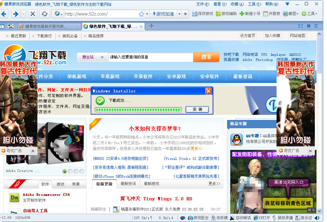The width and height of the screenshot is (327, 222).
Task: Open the 文件(F) menu
Action: click(202, 4)
